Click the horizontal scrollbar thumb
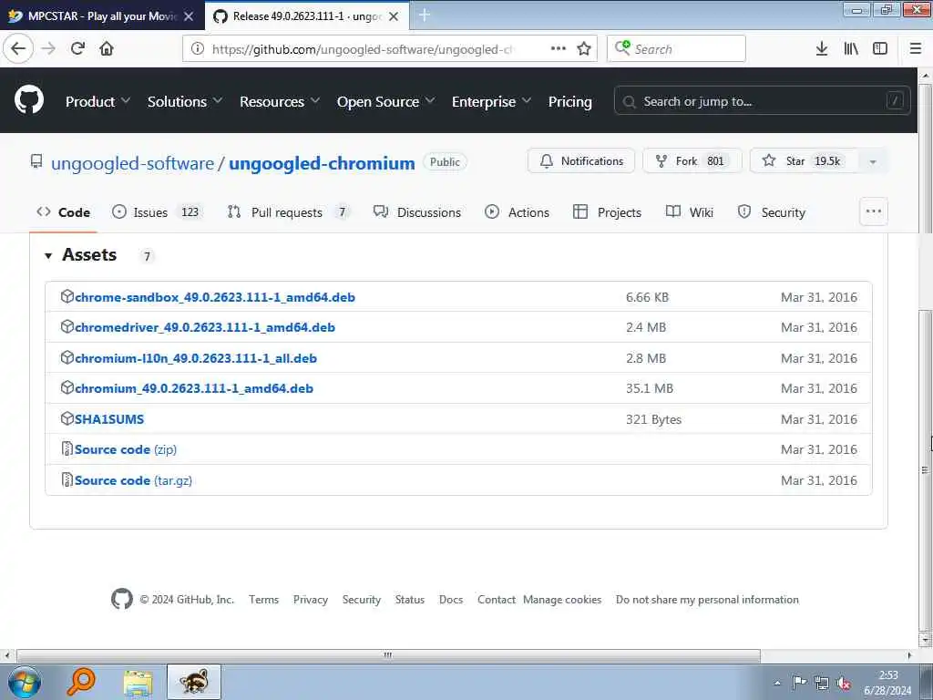This screenshot has height=700, width=933. point(388,655)
